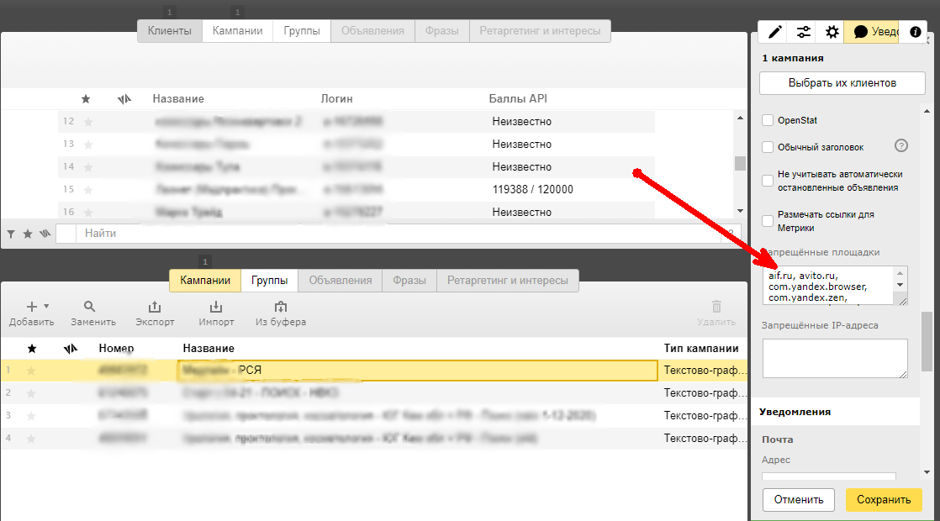Click down arrow of clients list scrollbar

click(x=740, y=211)
